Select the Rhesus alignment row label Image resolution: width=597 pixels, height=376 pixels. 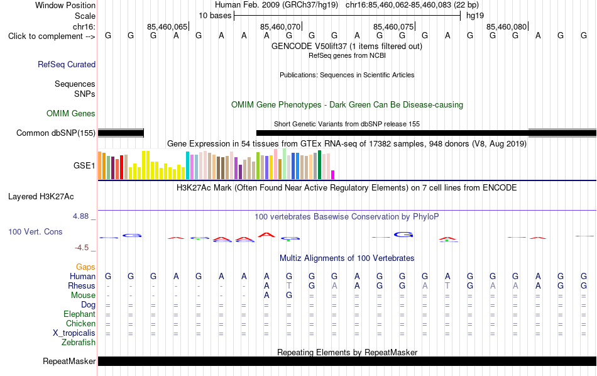(x=82, y=285)
